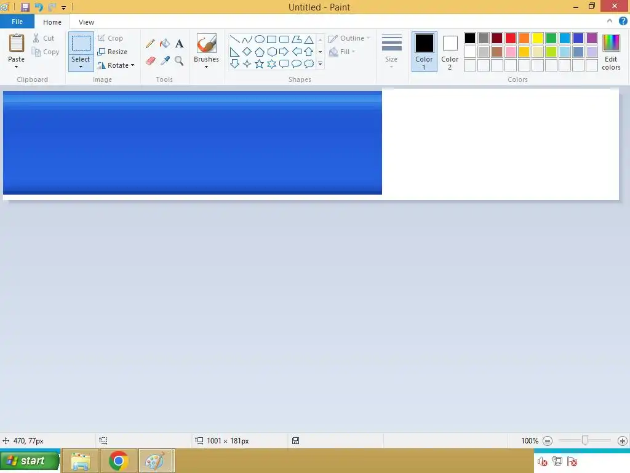The width and height of the screenshot is (630, 473).
Task: Choose the Six-point star shape
Action: pos(272,64)
